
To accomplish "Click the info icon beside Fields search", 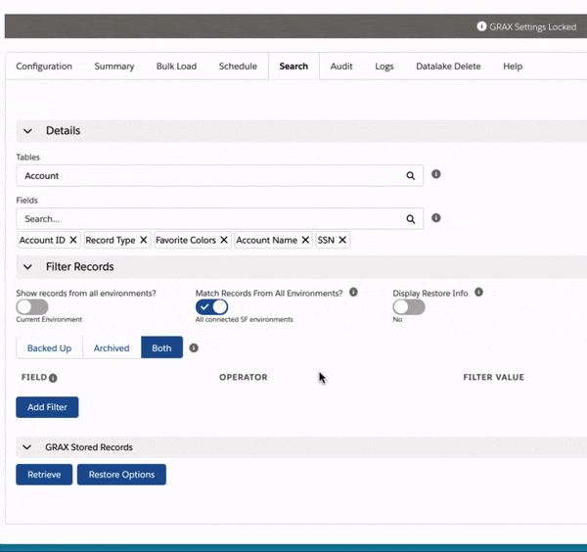I will click(x=436, y=218).
